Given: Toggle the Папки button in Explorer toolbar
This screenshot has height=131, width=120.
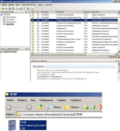Looking at the screenshot, I should tap(72, 107).
